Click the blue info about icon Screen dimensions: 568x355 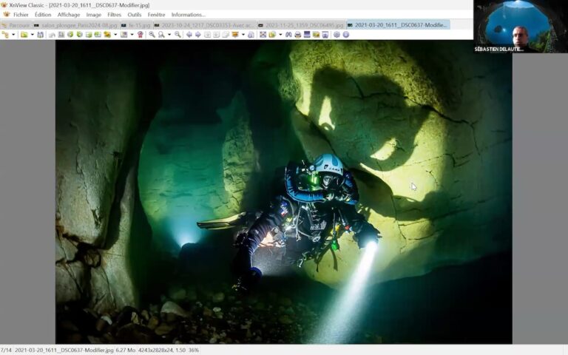(346, 35)
